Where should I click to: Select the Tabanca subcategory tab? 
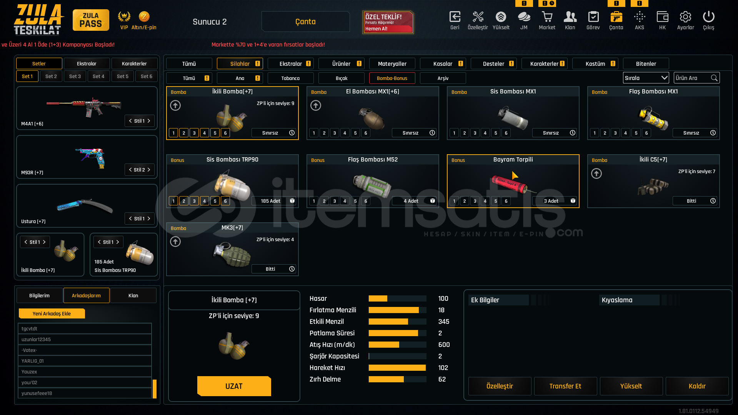coord(290,78)
